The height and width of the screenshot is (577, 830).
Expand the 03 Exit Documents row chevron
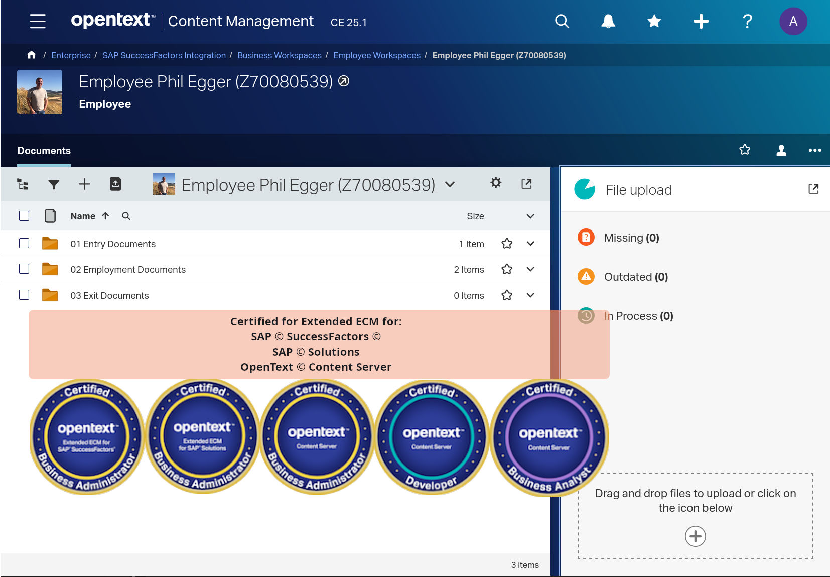[530, 295]
